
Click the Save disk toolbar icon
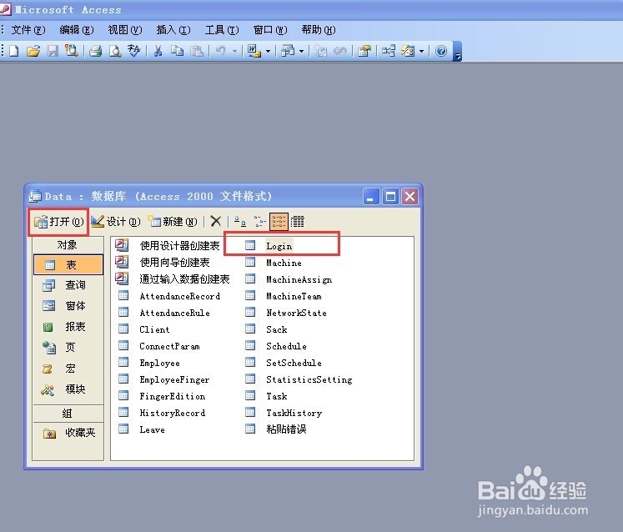tap(53, 51)
